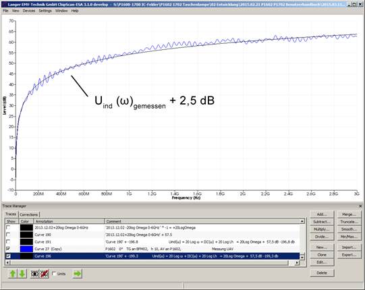Click the Multiply... button
This screenshot has width=365, height=290.
click(322, 229)
